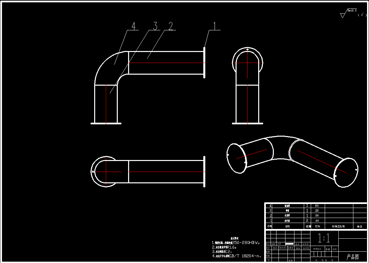Click the 设计 label in title block
The width and height of the screenshot is (369, 263).
pyautogui.click(x=268, y=248)
